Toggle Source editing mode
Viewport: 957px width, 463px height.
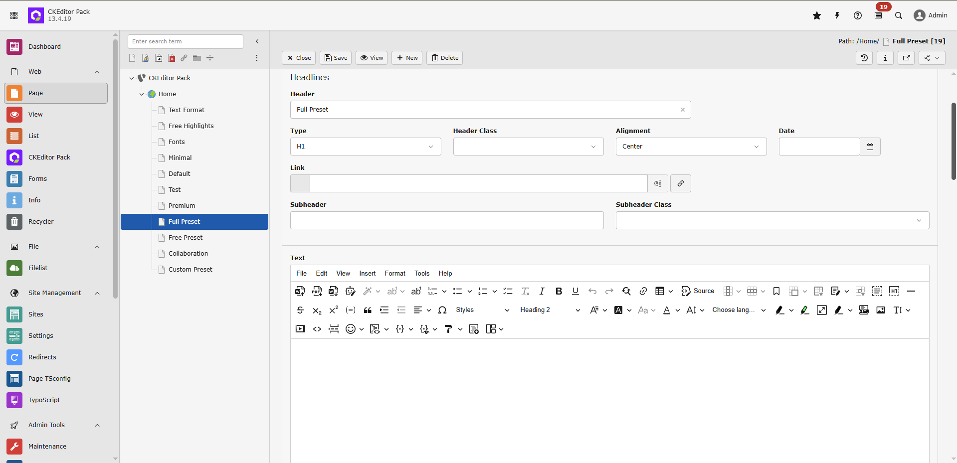[x=698, y=291]
